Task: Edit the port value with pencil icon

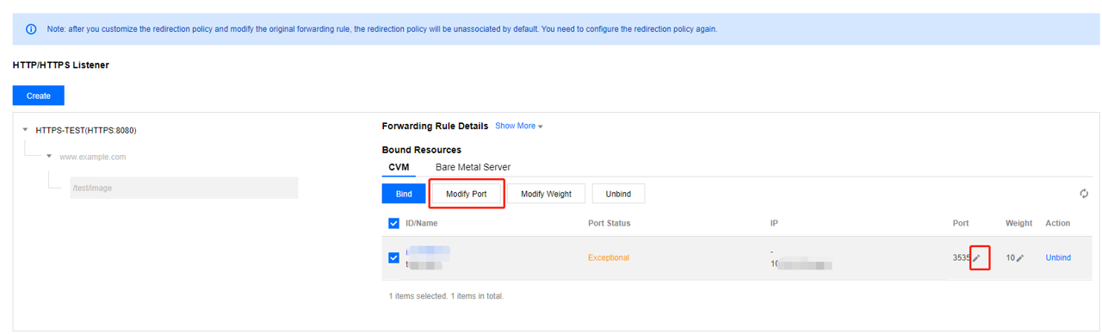Action: click(976, 258)
